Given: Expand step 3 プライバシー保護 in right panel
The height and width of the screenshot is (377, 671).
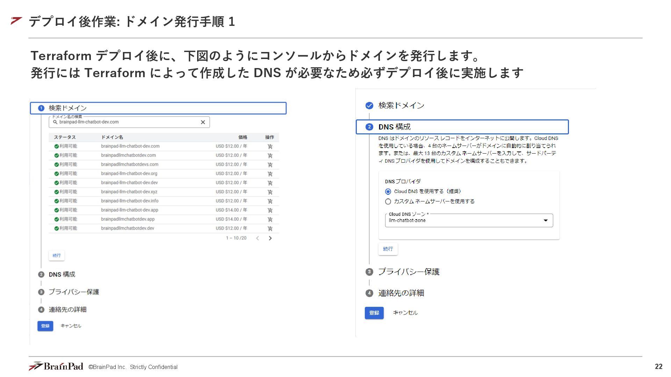Looking at the screenshot, I should 409,272.
